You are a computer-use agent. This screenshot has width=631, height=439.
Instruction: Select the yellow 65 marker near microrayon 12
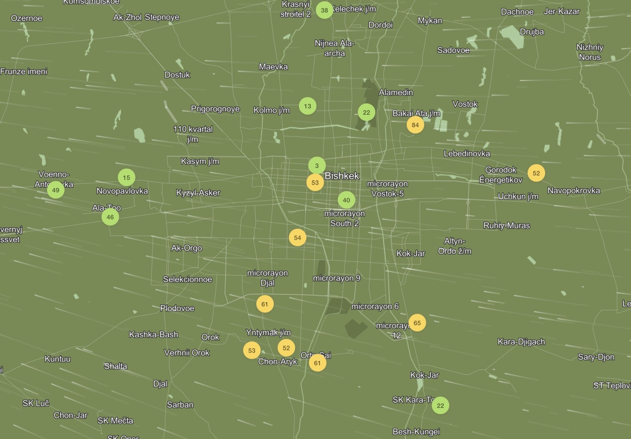[x=417, y=323]
